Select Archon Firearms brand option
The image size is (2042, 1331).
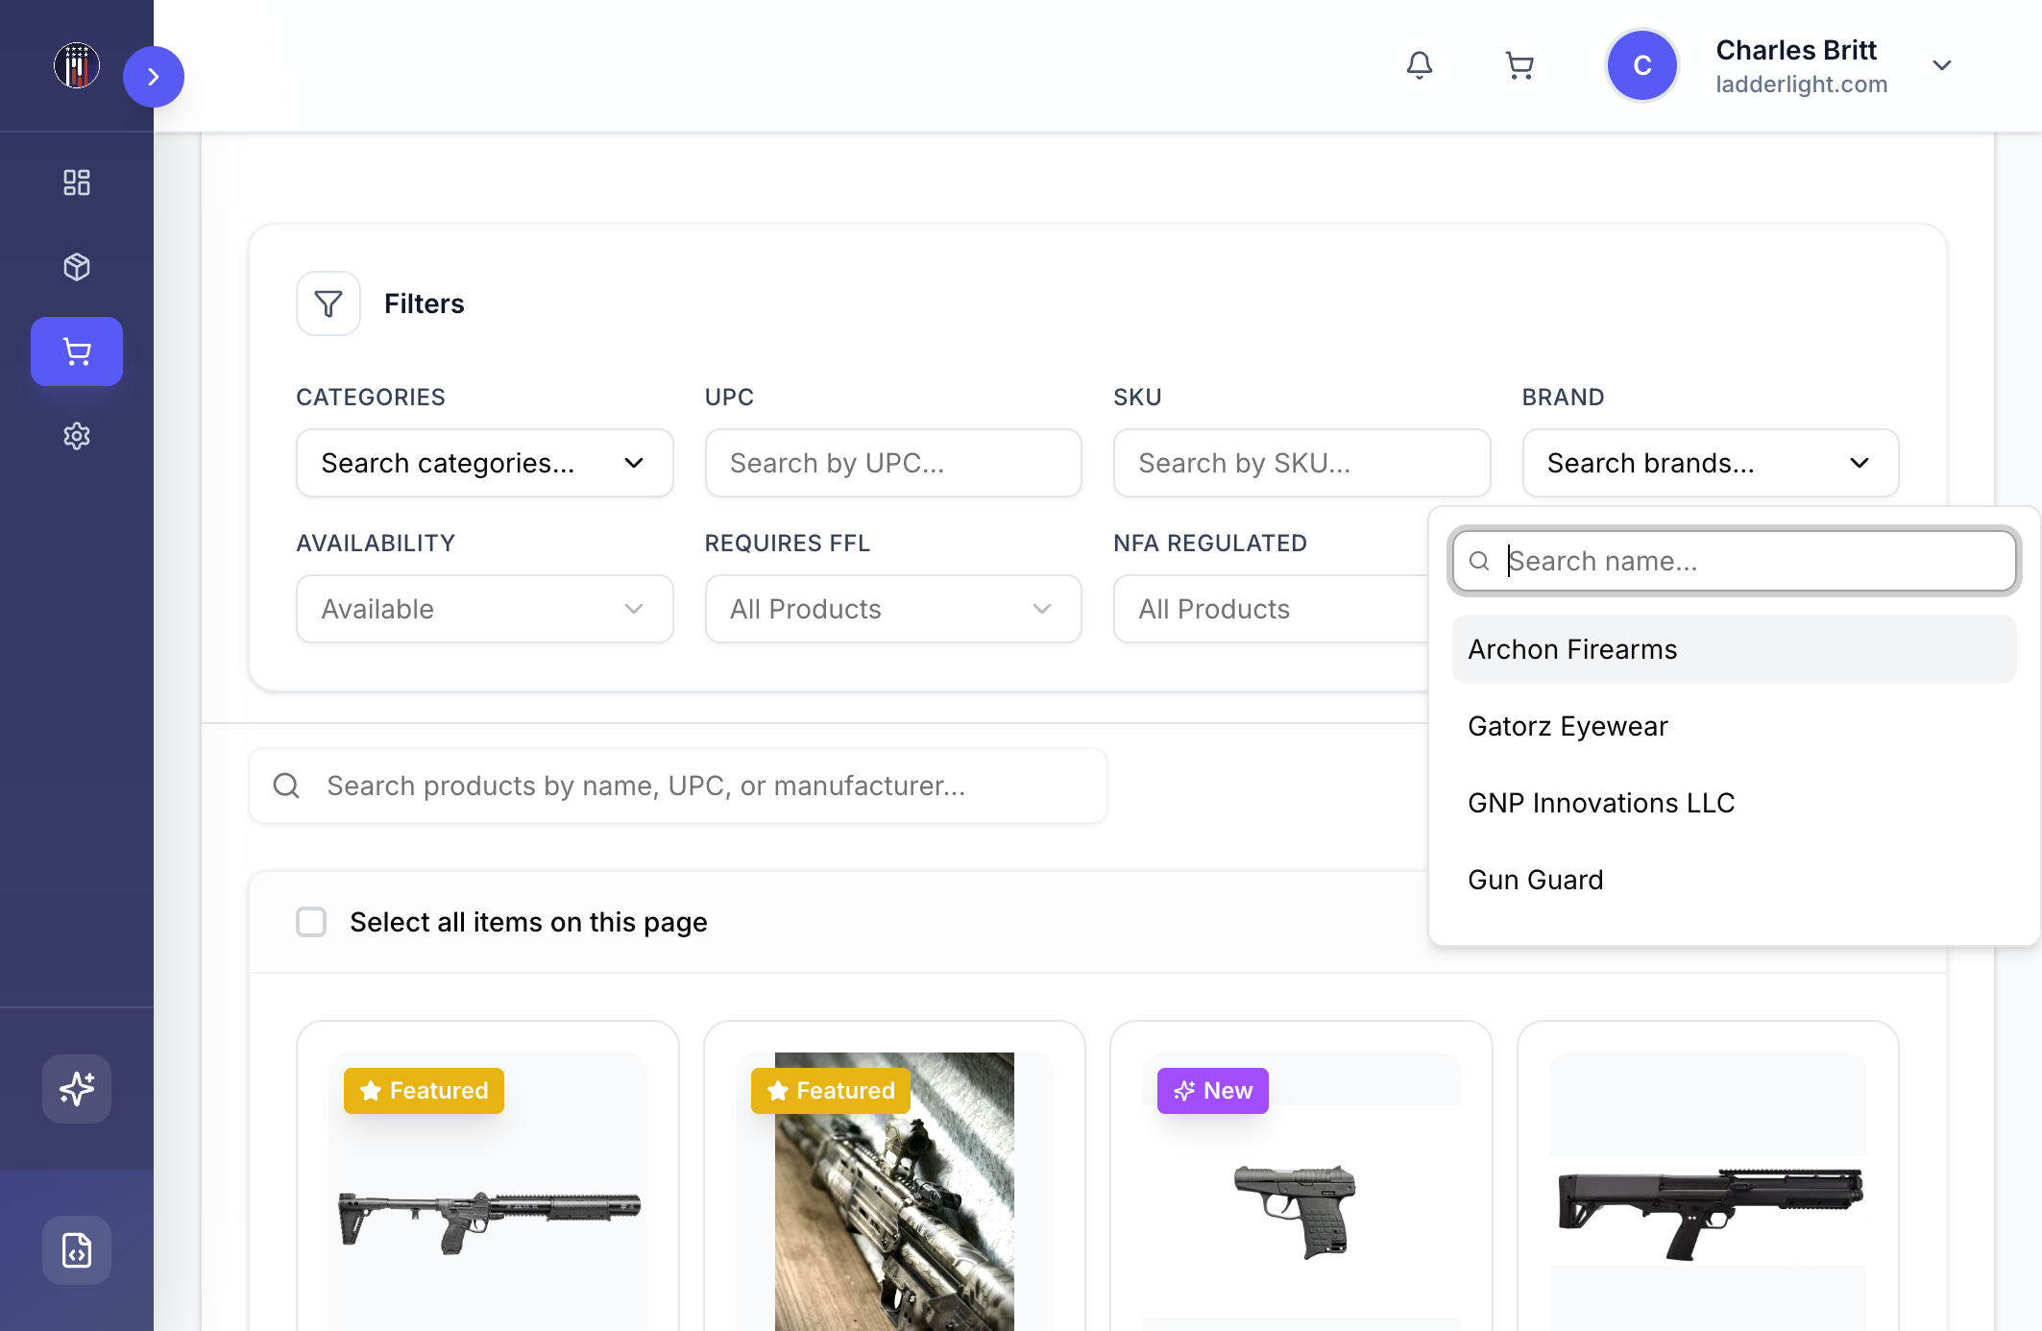[x=1734, y=649]
